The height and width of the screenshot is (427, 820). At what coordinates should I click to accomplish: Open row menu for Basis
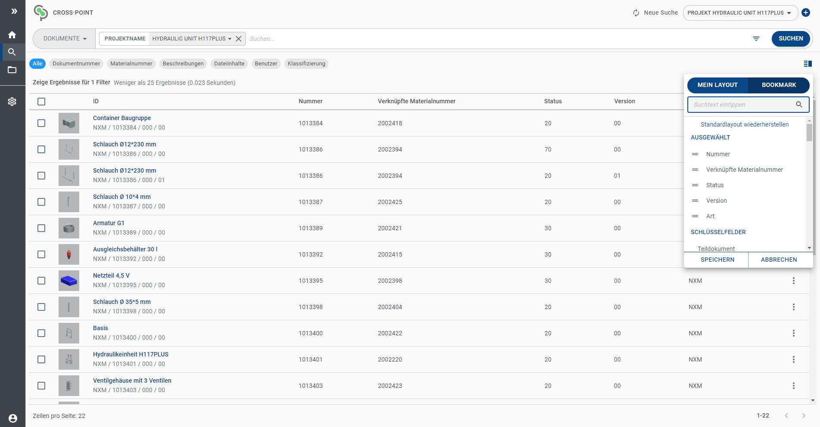[x=793, y=333]
